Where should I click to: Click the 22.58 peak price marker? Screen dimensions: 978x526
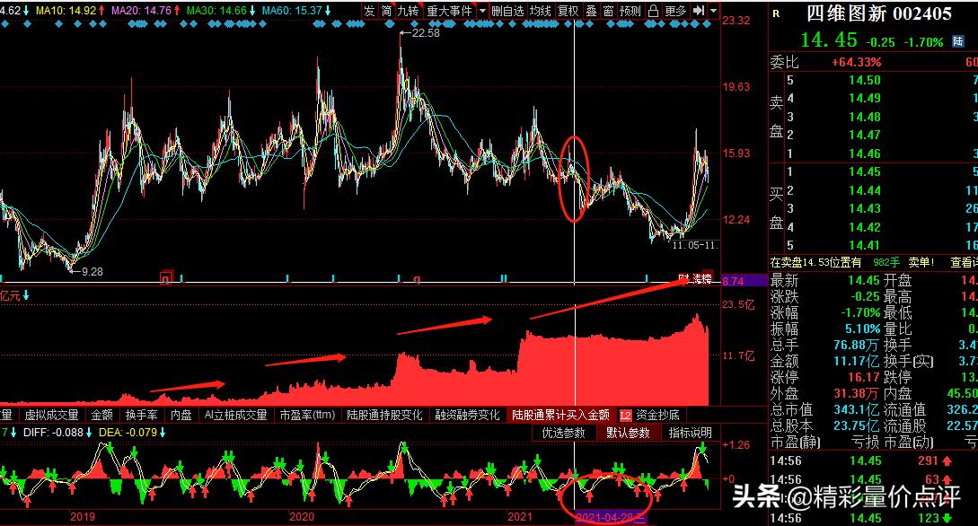point(426,33)
